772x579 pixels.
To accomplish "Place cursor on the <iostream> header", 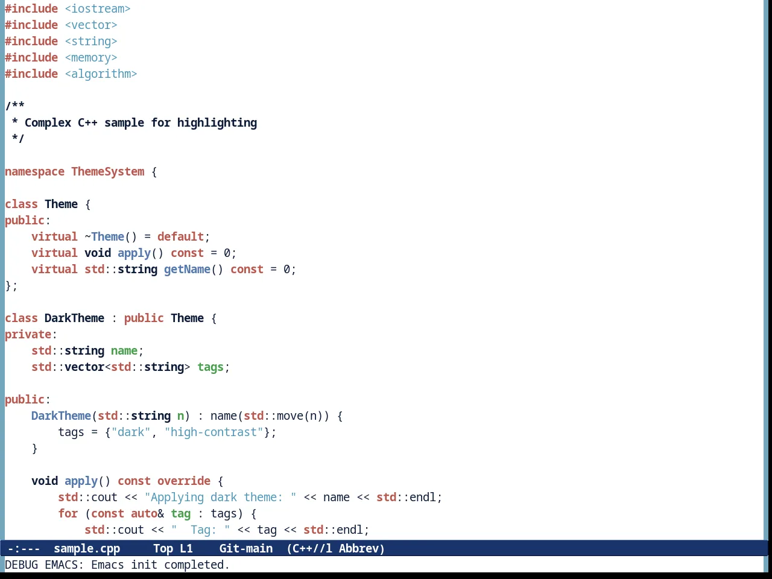I will (x=98, y=8).
